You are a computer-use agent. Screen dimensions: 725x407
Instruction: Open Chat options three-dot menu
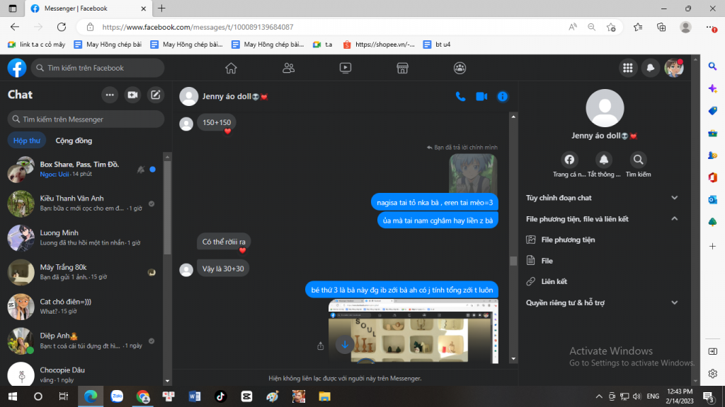click(x=110, y=95)
